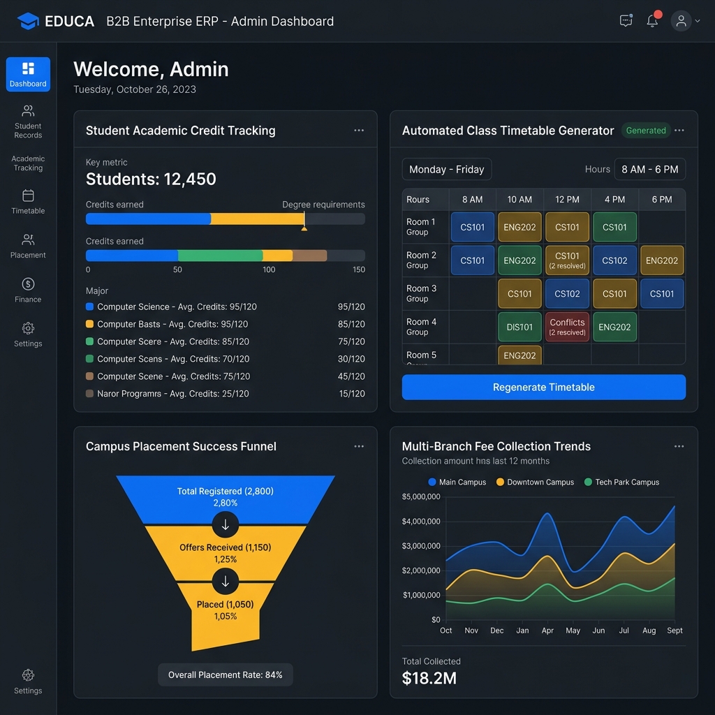Viewport: 715px width, 715px height.
Task: Open Finance dollar icon in sidebar
Action: pos(28,284)
